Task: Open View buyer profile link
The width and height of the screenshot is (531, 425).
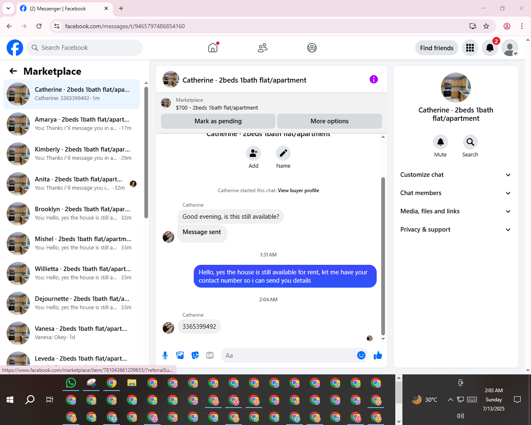Action: (x=298, y=191)
